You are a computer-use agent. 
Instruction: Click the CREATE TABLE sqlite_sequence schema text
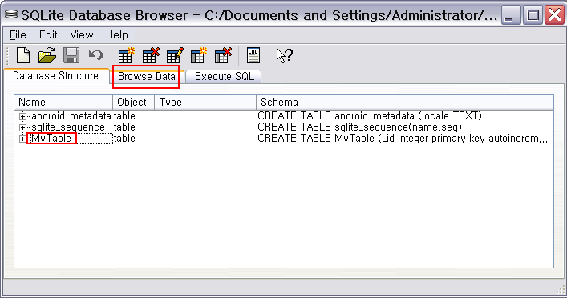coord(359,127)
